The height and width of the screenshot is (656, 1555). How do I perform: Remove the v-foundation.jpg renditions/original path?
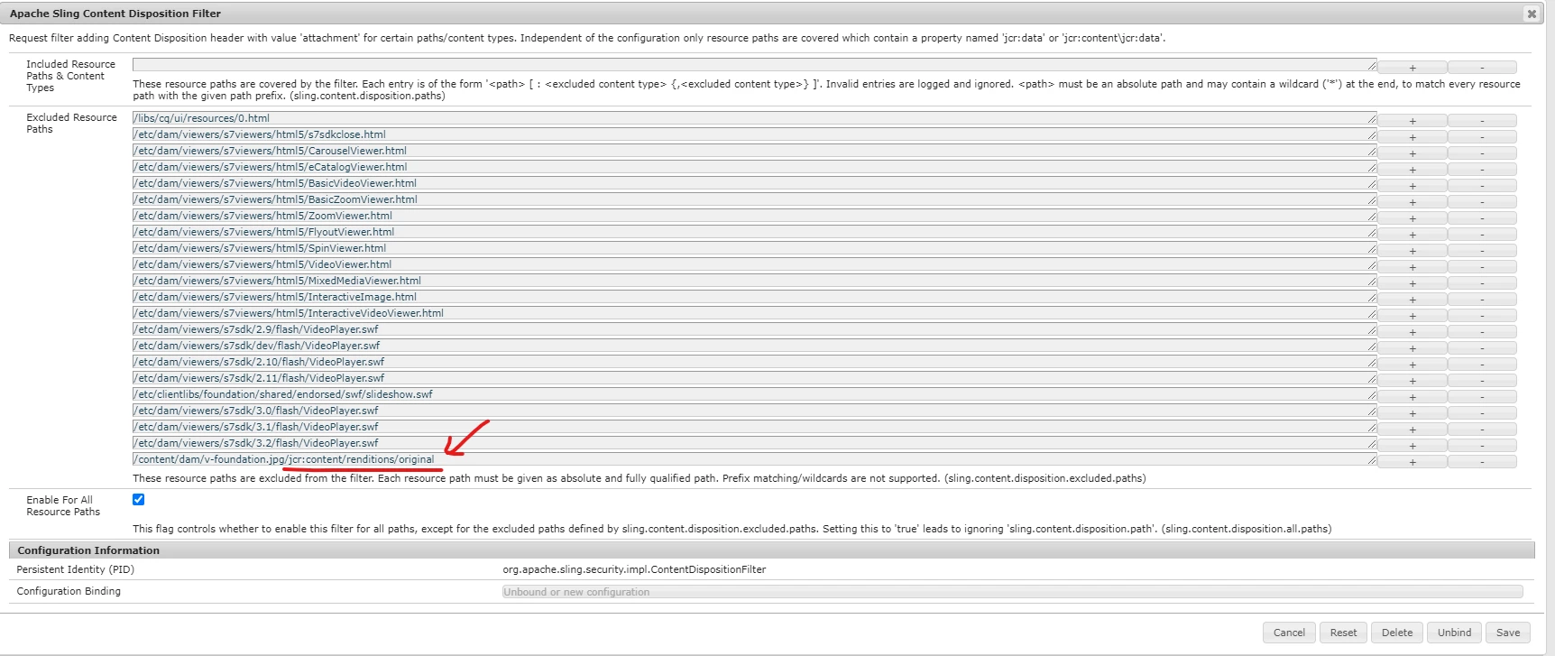click(x=1482, y=462)
